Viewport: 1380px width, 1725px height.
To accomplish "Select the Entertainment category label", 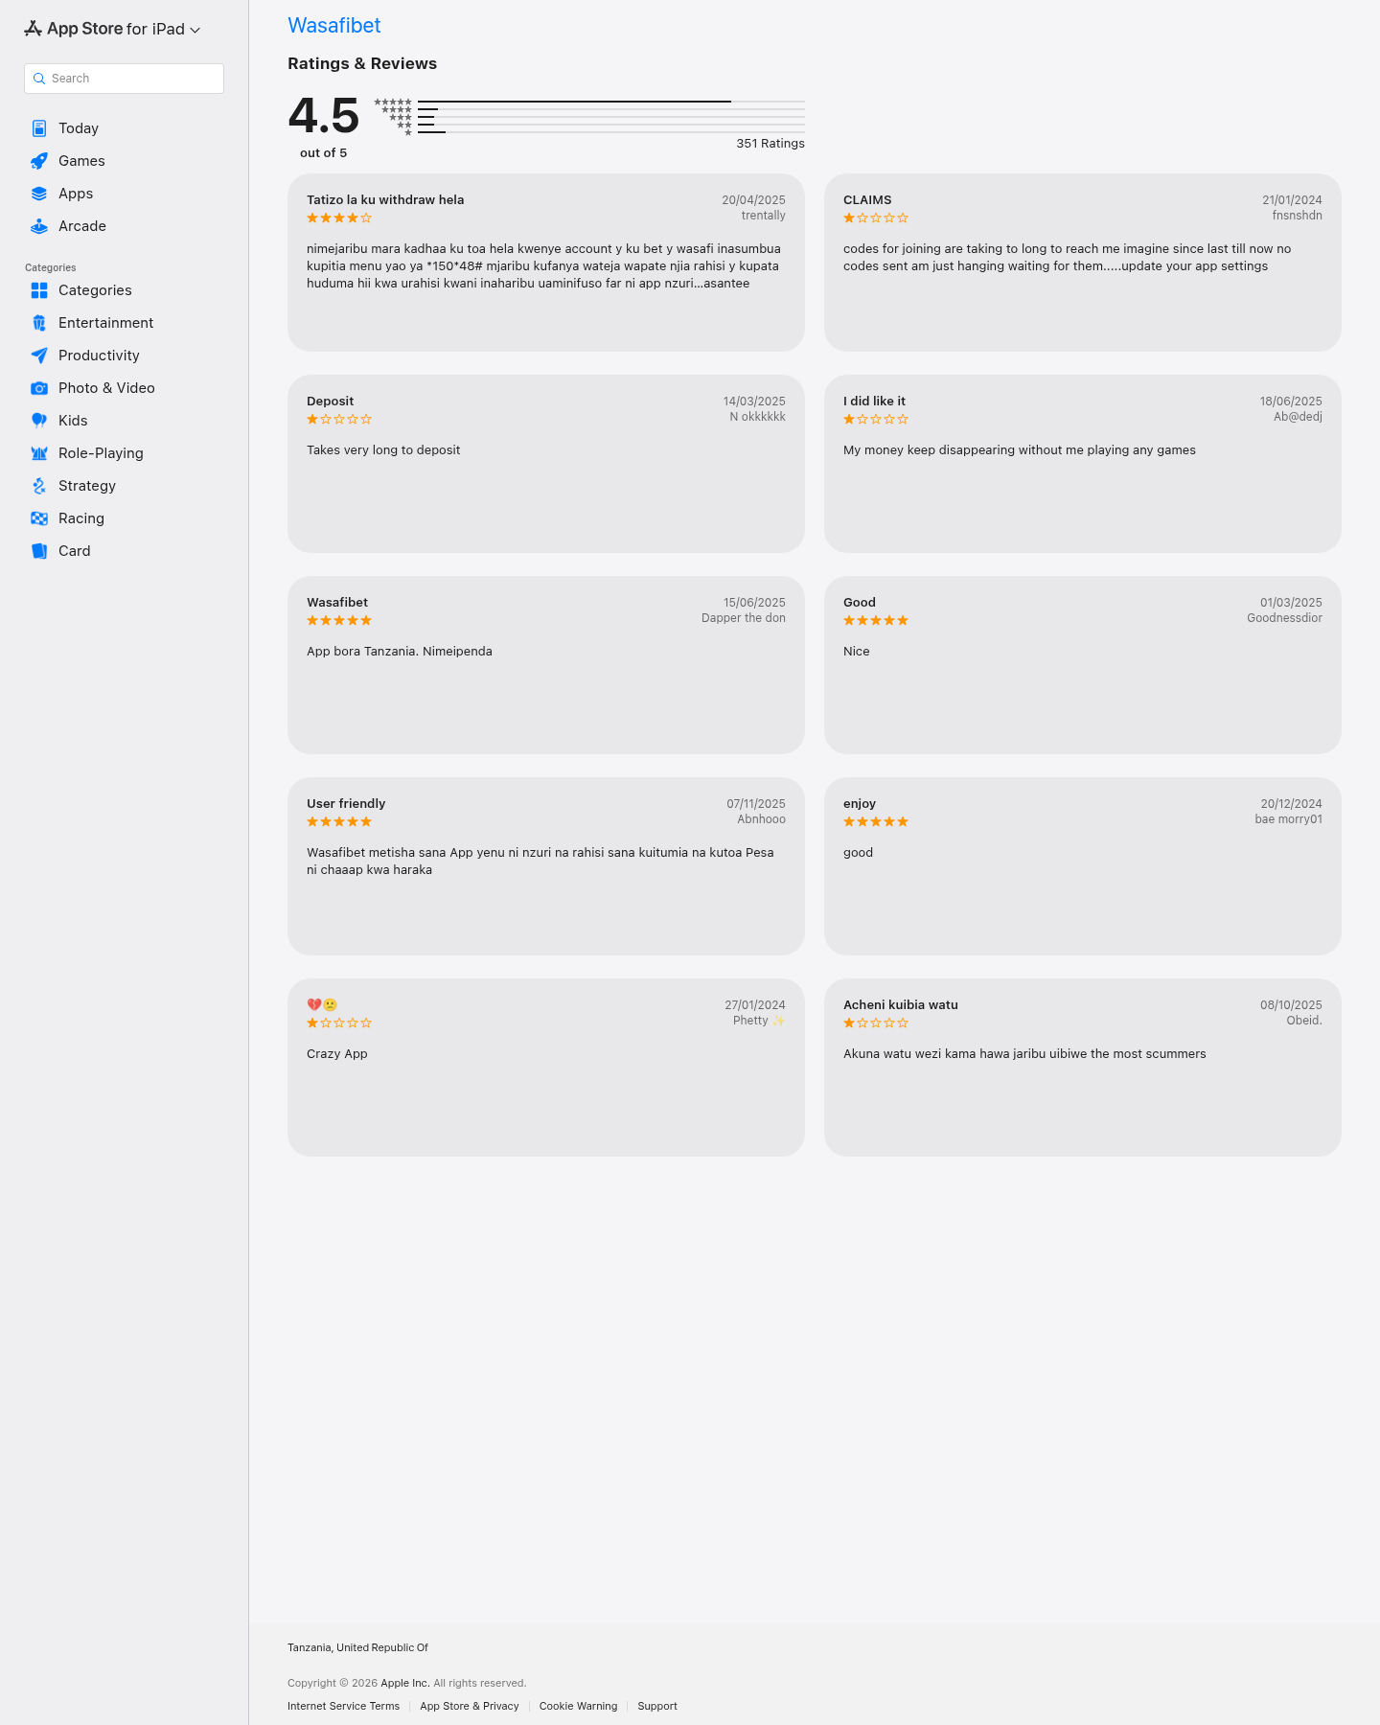I will tap(105, 323).
